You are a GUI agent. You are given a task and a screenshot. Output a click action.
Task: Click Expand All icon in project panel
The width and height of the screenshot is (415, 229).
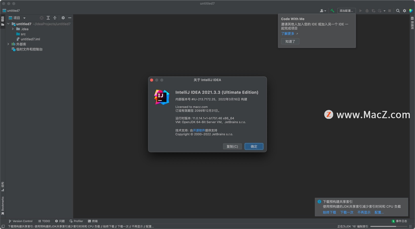(x=48, y=18)
